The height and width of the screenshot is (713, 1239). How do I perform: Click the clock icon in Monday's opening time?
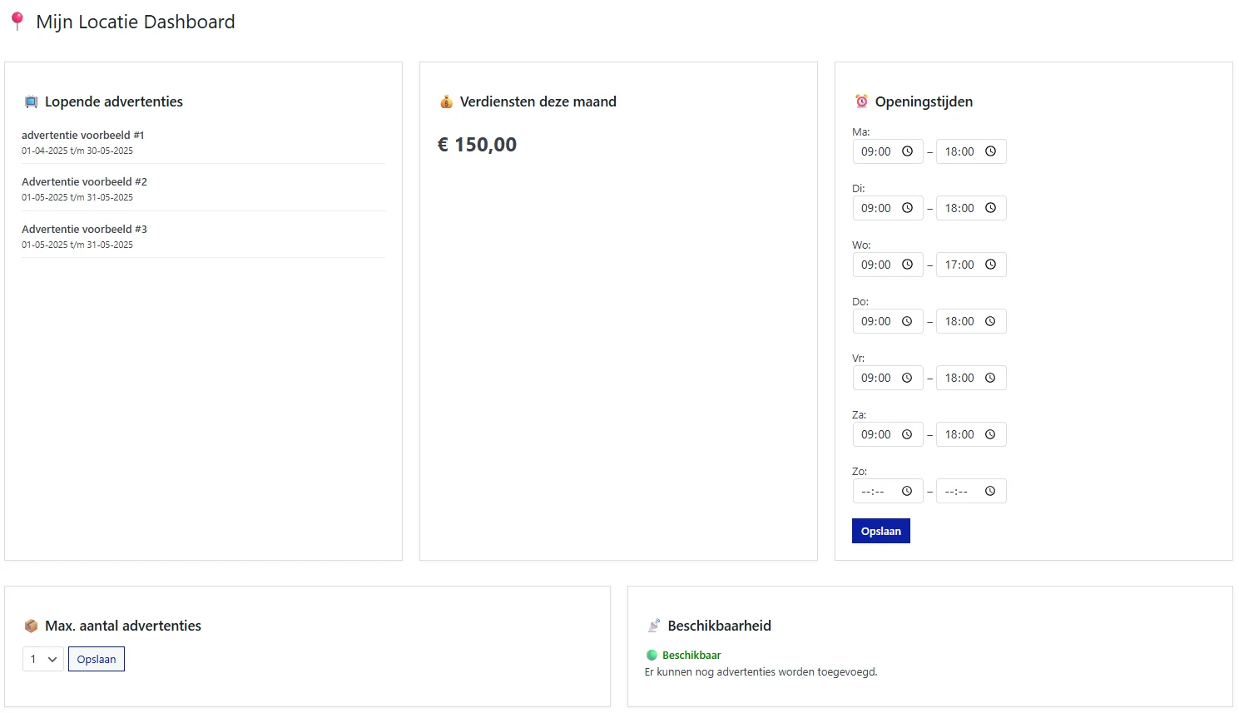click(x=907, y=151)
